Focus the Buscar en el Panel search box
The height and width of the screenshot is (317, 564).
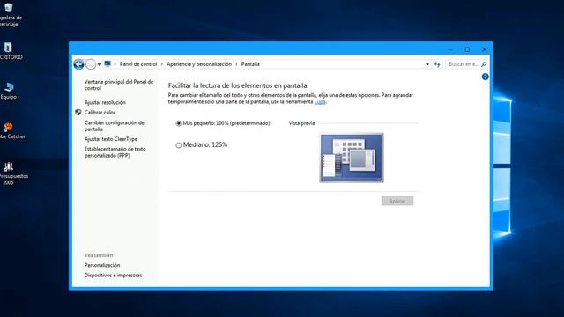pos(464,64)
